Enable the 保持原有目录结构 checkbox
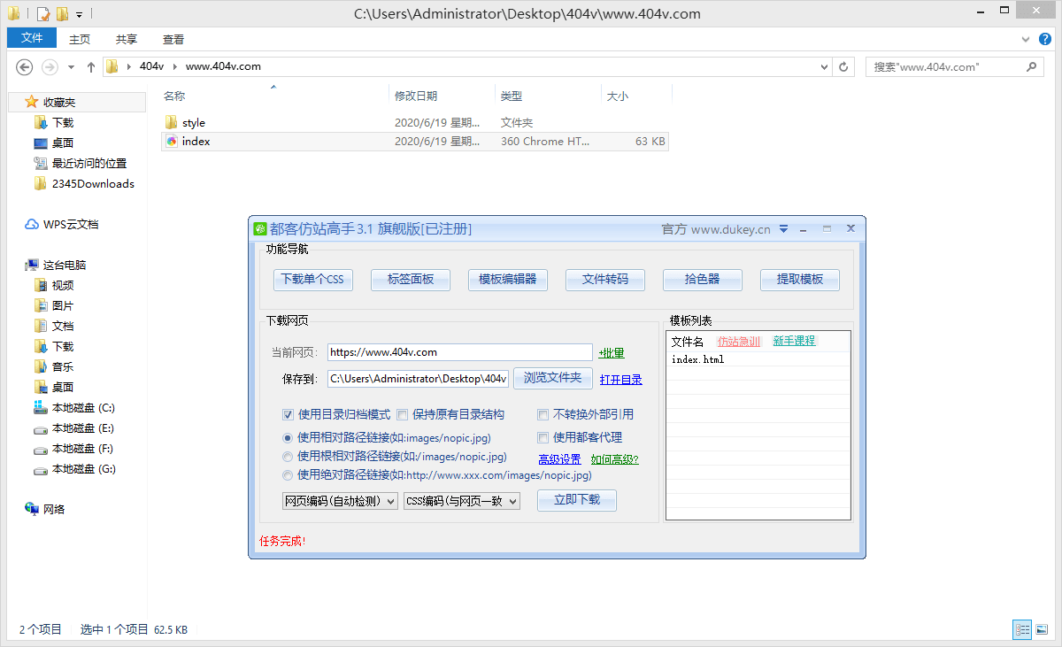The height and width of the screenshot is (647, 1062). point(403,413)
